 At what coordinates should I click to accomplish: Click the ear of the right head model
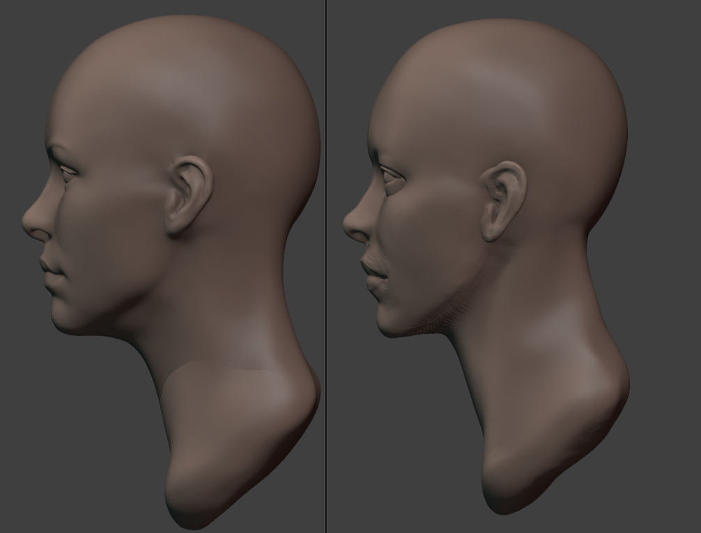pos(503,201)
